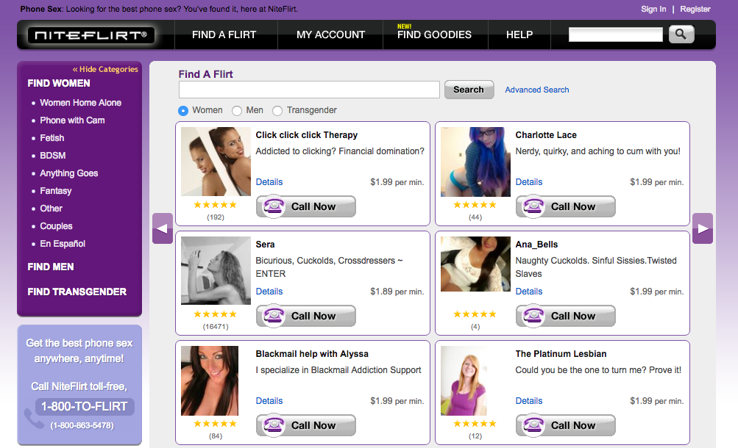Expand the FIND TRANSGENDER category

[77, 292]
